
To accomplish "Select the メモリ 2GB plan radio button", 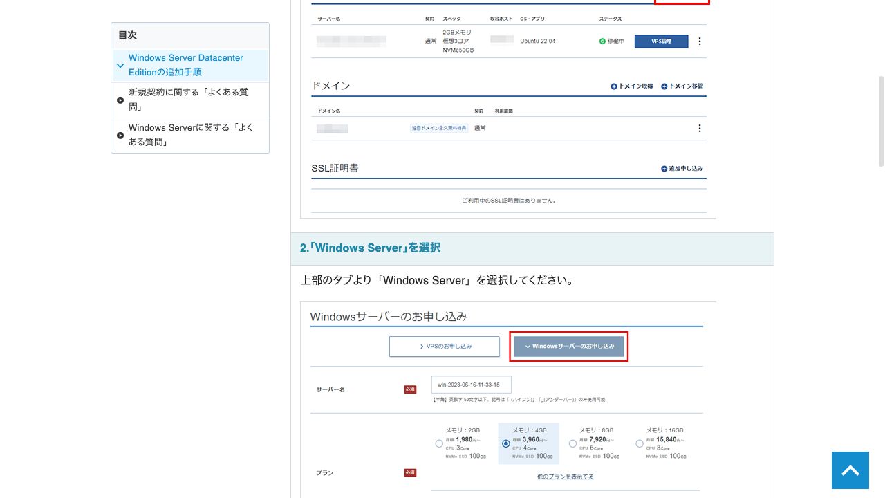I will pyautogui.click(x=439, y=444).
